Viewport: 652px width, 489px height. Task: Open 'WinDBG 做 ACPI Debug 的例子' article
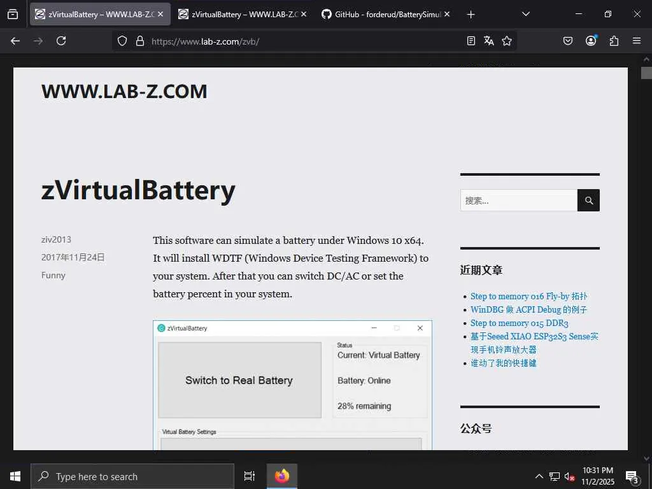[528, 309]
